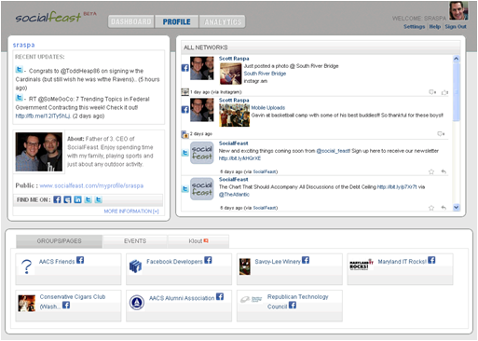
Task: Click the feed scrollbar down arrow
Action: 456,207
